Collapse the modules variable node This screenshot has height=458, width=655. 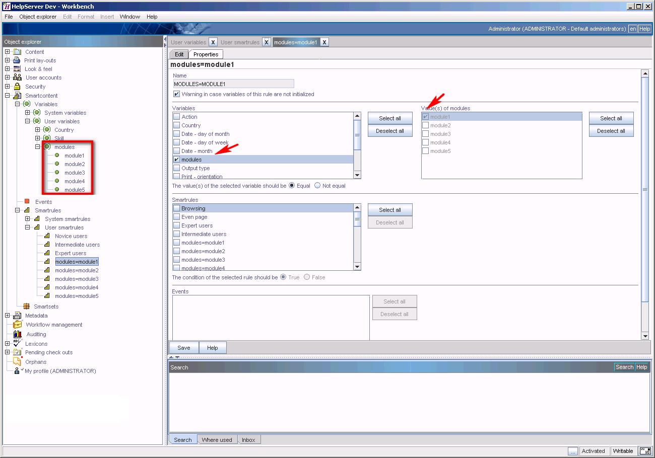(37, 147)
